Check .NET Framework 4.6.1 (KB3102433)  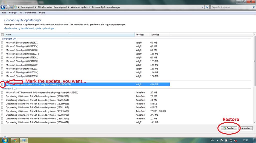pyautogui.click(x=2, y=93)
